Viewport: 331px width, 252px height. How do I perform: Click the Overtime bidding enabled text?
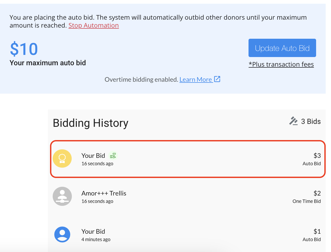pos(141,80)
